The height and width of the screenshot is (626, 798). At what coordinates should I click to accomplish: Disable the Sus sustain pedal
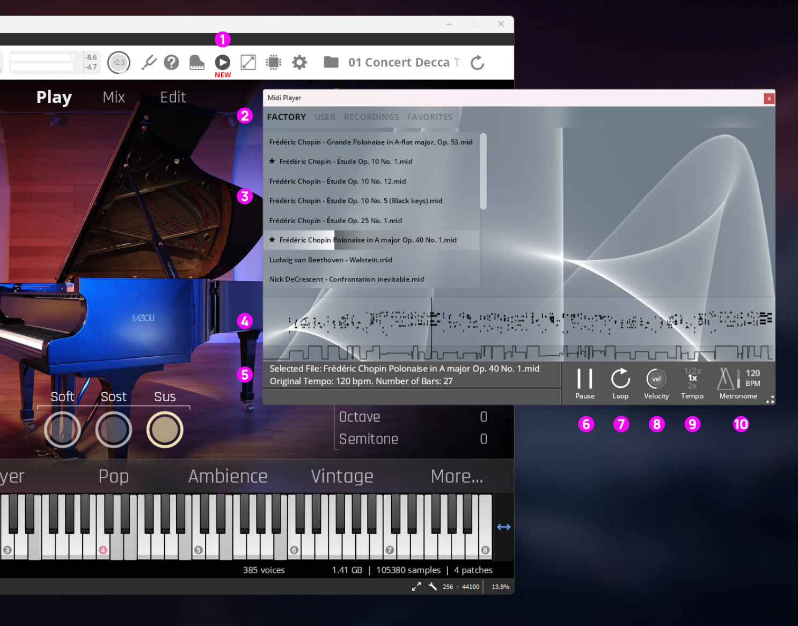pyautogui.click(x=165, y=430)
